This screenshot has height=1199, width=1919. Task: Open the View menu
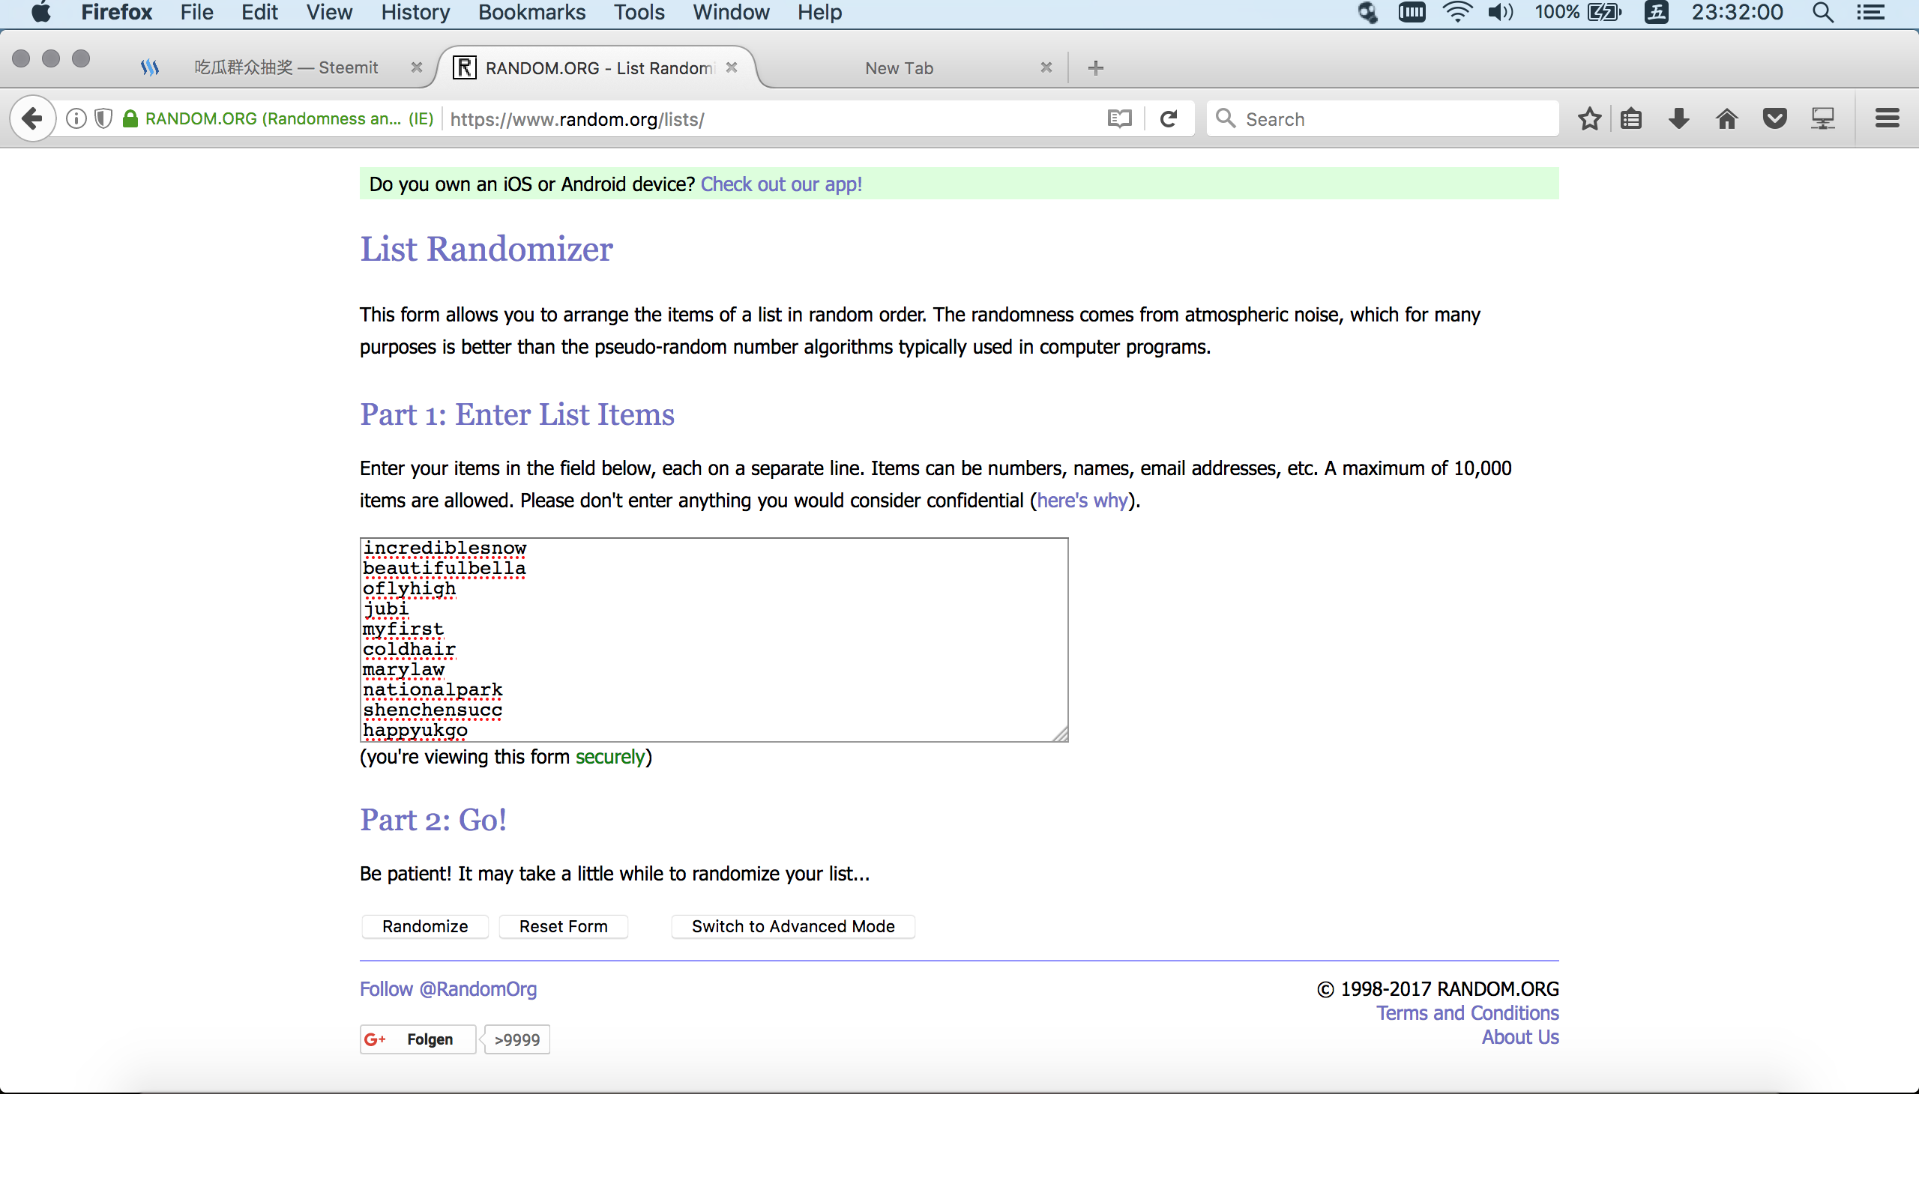pyautogui.click(x=329, y=13)
